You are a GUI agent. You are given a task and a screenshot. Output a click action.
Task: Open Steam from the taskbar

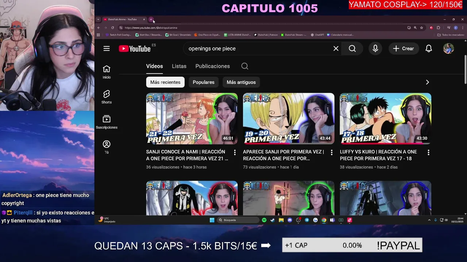273,220
